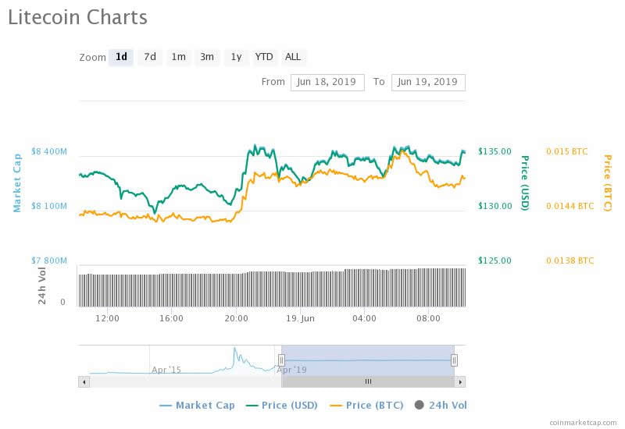Viewport: 625px width, 429px height.
Task: Click the From date field
Action: coord(327,82)
